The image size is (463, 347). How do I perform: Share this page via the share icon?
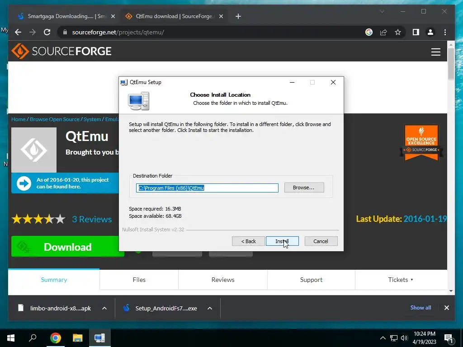point(383,32)
